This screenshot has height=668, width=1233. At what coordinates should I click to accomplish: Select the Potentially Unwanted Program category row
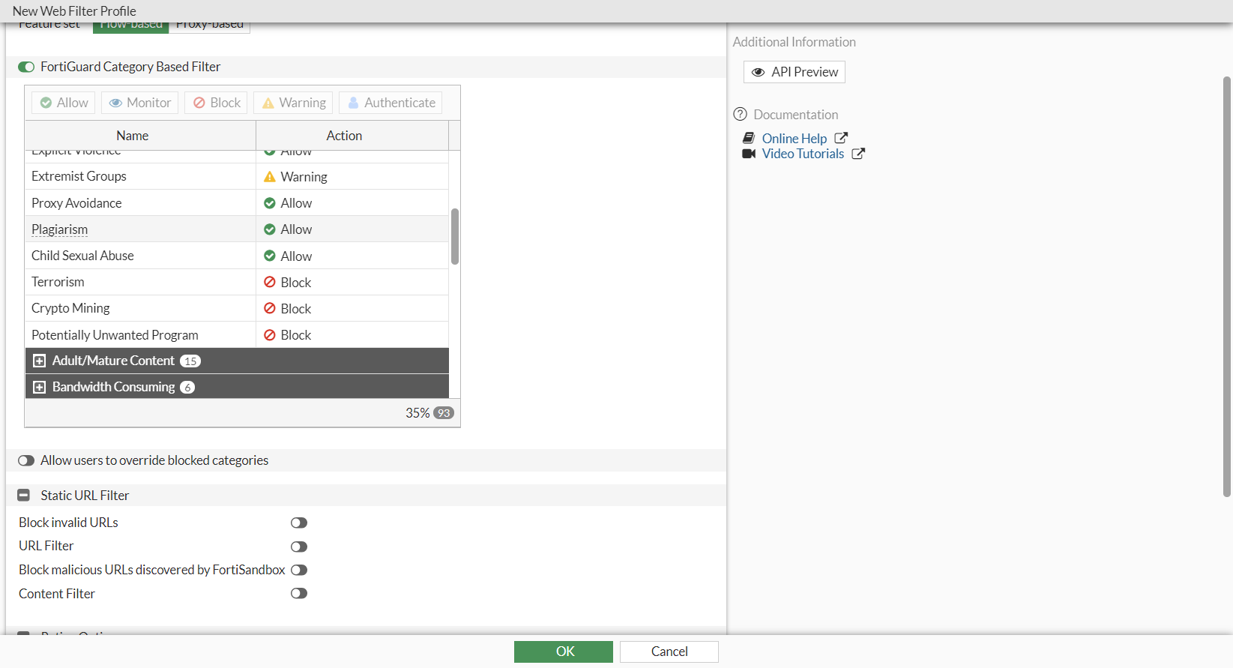237,335
